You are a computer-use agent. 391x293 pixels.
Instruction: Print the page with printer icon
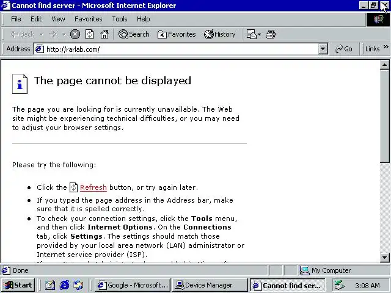(x=271, y=34)
